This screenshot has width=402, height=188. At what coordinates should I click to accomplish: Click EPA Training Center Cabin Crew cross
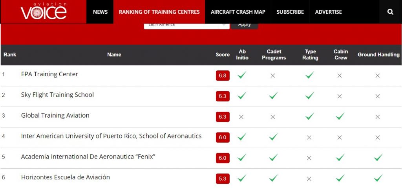click(340, 76)
